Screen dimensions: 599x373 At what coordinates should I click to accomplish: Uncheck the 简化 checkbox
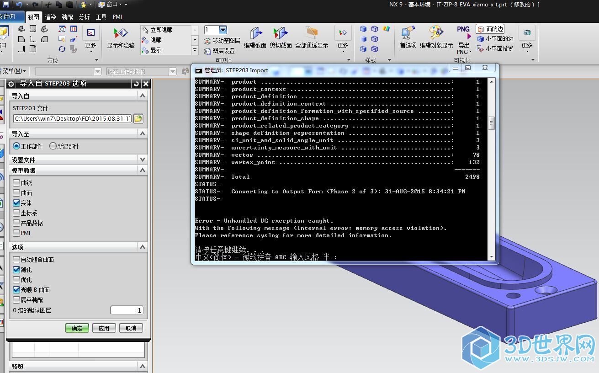pos(16,270)
